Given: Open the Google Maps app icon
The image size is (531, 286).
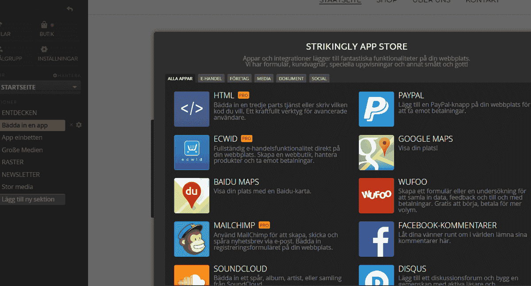Looking at the screenshot, I should pos(377,152).
